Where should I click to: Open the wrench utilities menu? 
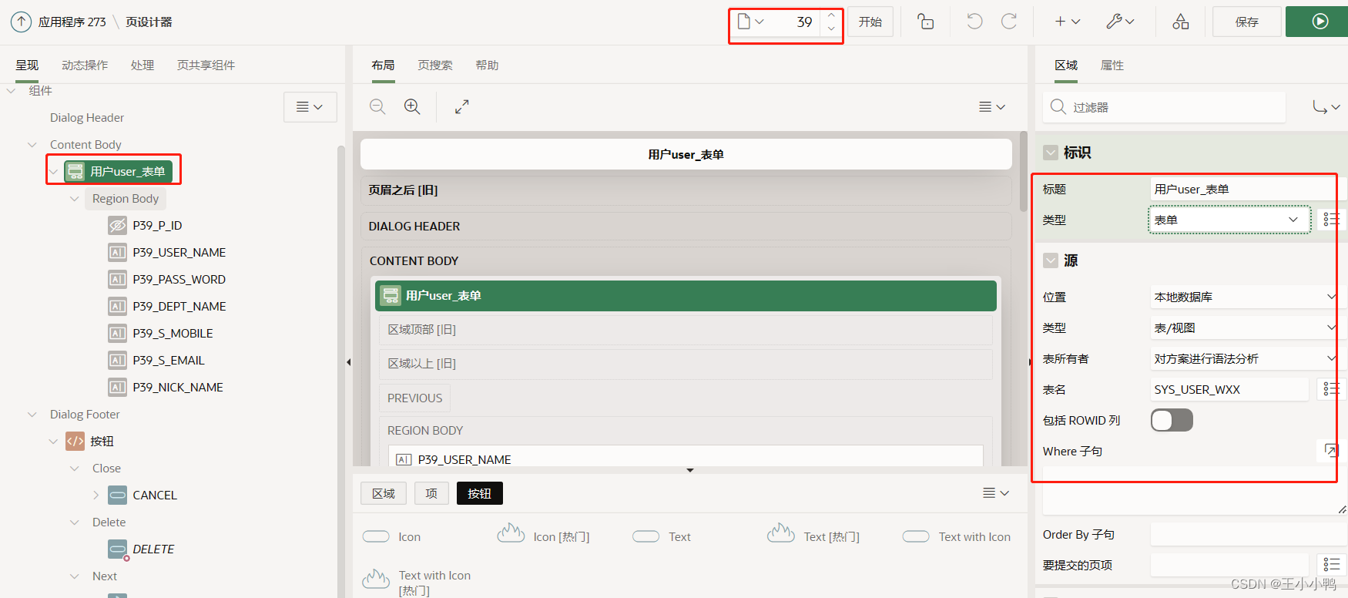click(x=1120, y=22)
